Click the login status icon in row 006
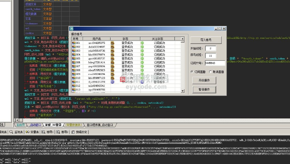The width and height of the screenshot is (290, 164). [x=112, y=62]
